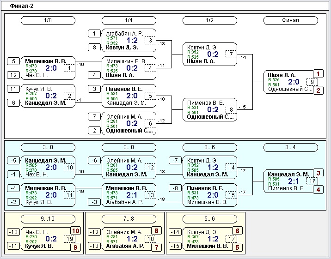Click the -7 loser slot box
This screenshot has height=259, width=331.
tap(175, 160)
